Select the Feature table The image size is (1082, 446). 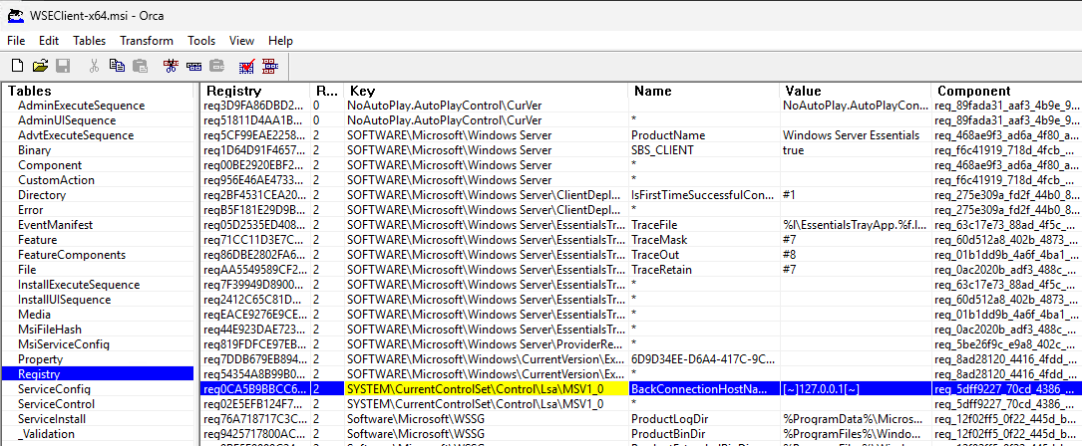click(x=38, y=240)
